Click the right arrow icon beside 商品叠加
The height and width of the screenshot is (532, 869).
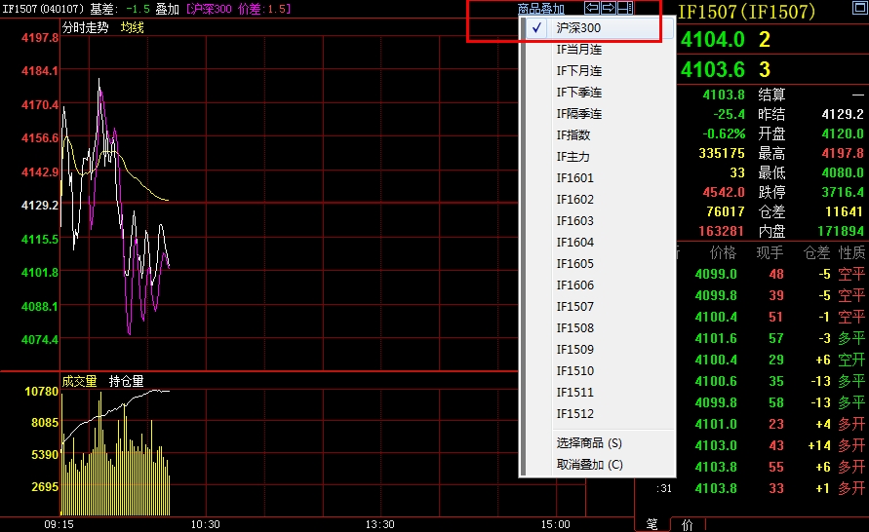(608, 9)
